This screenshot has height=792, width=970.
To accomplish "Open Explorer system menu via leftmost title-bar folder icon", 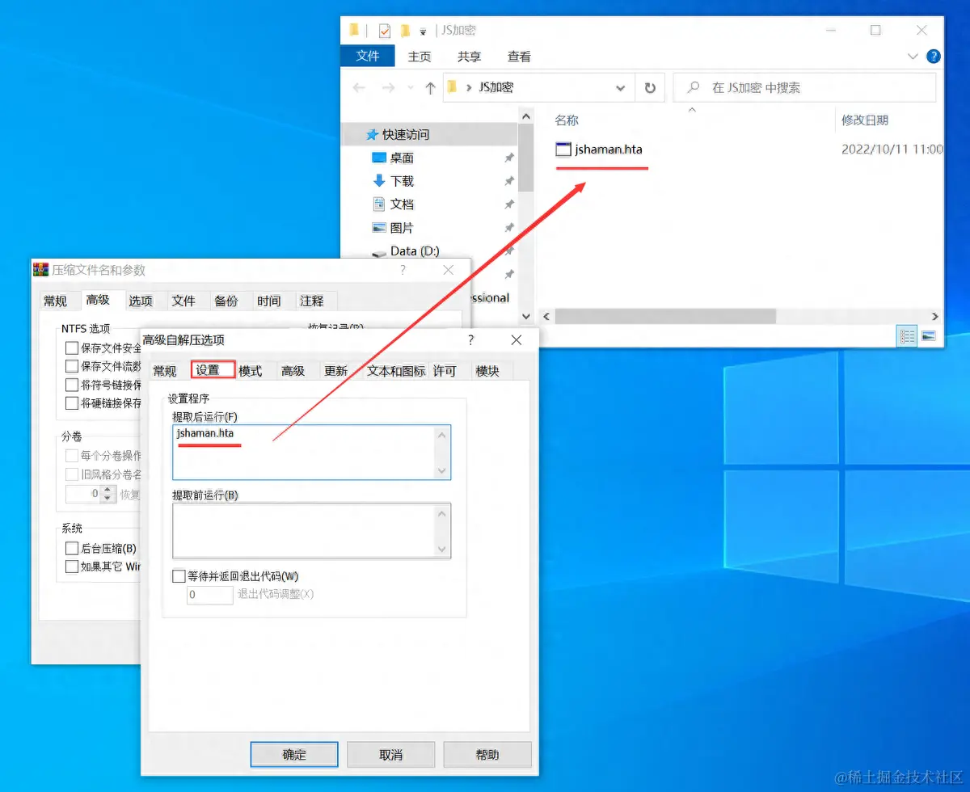I will pos(354,31).
